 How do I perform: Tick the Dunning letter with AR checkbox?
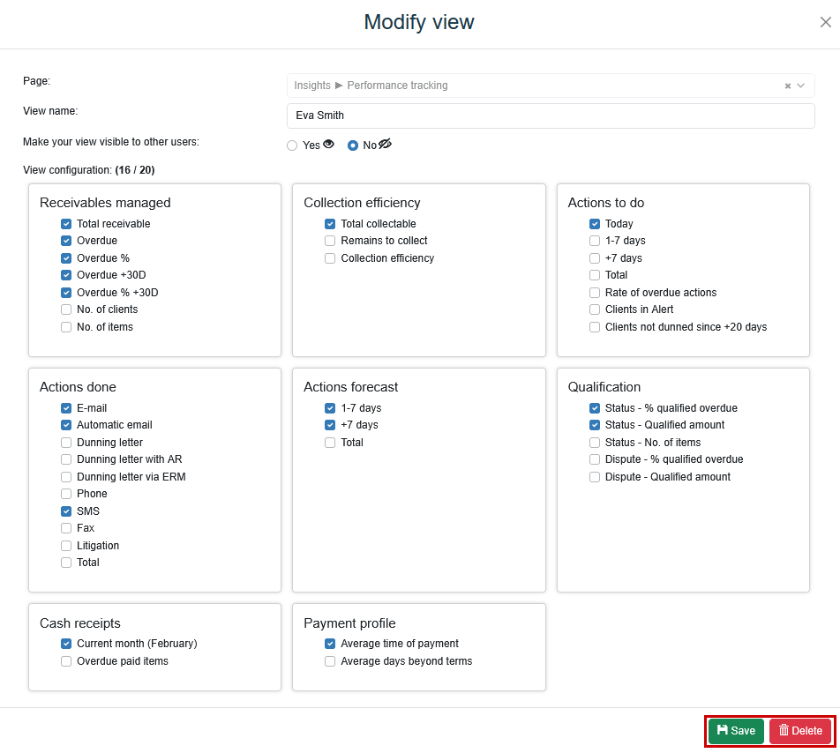tap(66, 459)
